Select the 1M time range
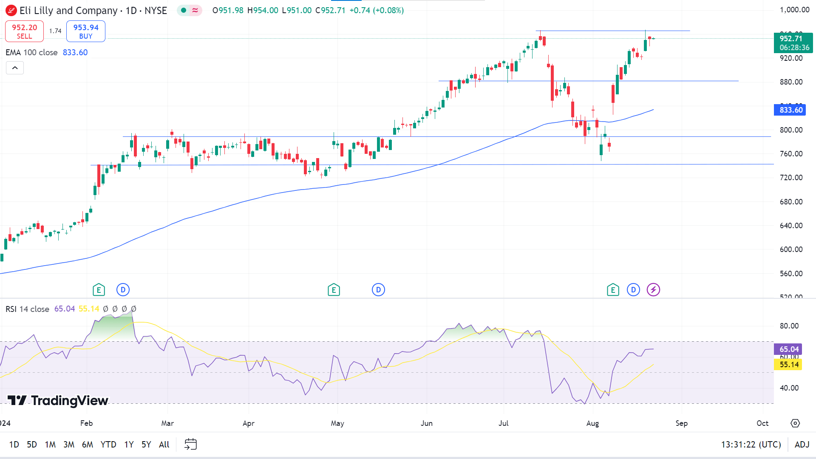 coord(50,445)
